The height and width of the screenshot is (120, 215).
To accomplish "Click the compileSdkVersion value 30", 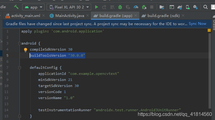I will tap(70, 49).
